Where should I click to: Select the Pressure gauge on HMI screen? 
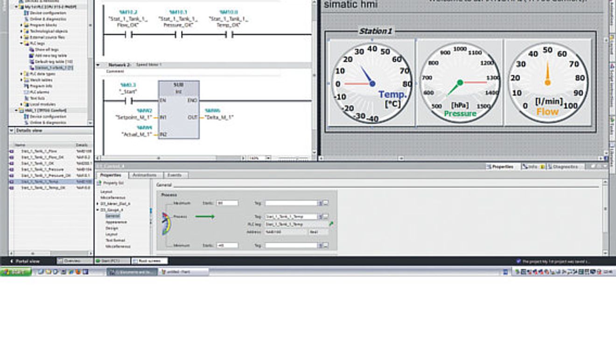click(x=460, y=83)
